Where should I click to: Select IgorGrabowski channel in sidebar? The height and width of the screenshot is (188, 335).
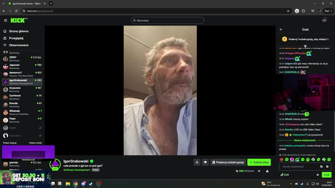coord(22,82)
